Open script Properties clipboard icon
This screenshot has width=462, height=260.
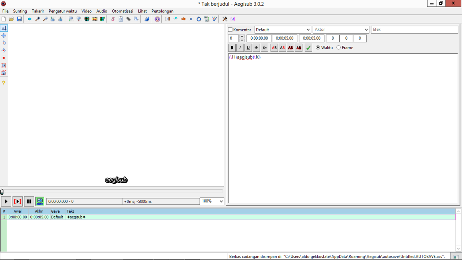coord(121,19)
